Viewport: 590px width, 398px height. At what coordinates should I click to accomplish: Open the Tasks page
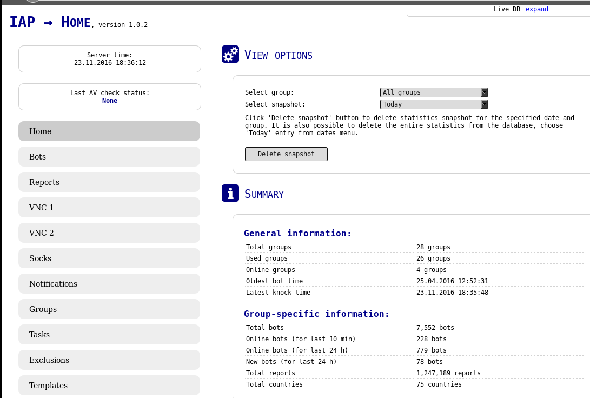pyautogui.click(x=109, y=334)
